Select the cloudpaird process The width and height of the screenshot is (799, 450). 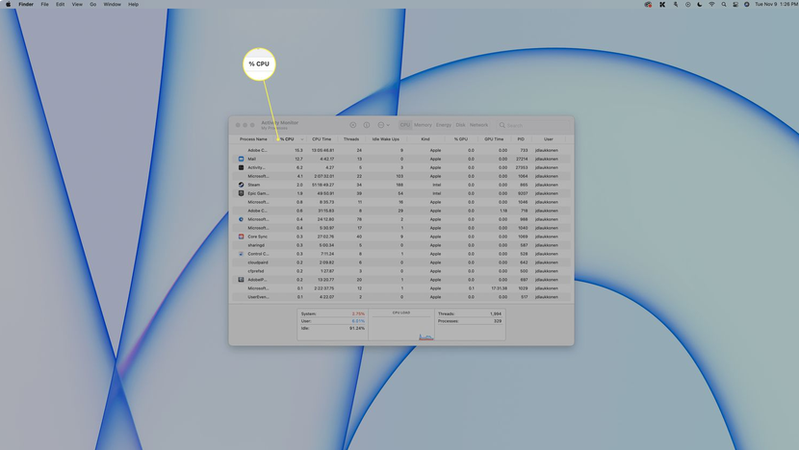click(401, 262)
